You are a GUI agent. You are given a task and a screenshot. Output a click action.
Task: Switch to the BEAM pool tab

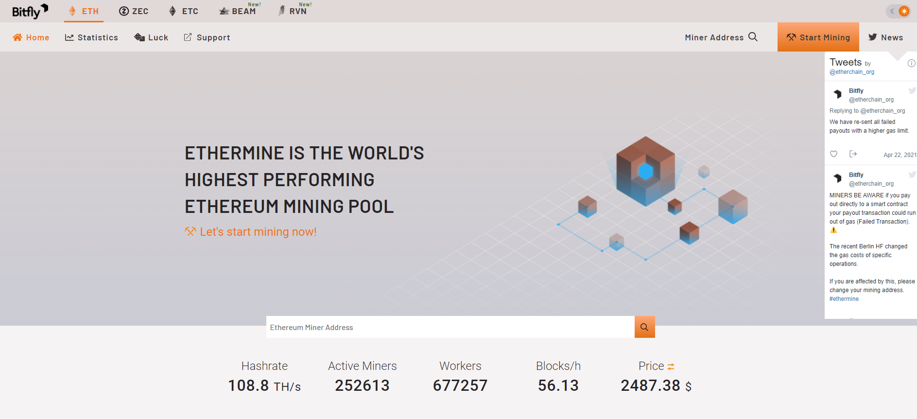(238, 11)
